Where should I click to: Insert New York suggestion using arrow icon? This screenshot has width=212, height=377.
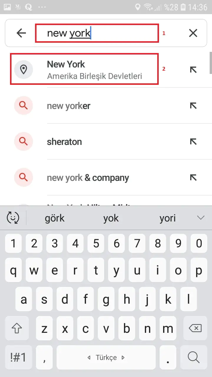click(x=193, y=70)
